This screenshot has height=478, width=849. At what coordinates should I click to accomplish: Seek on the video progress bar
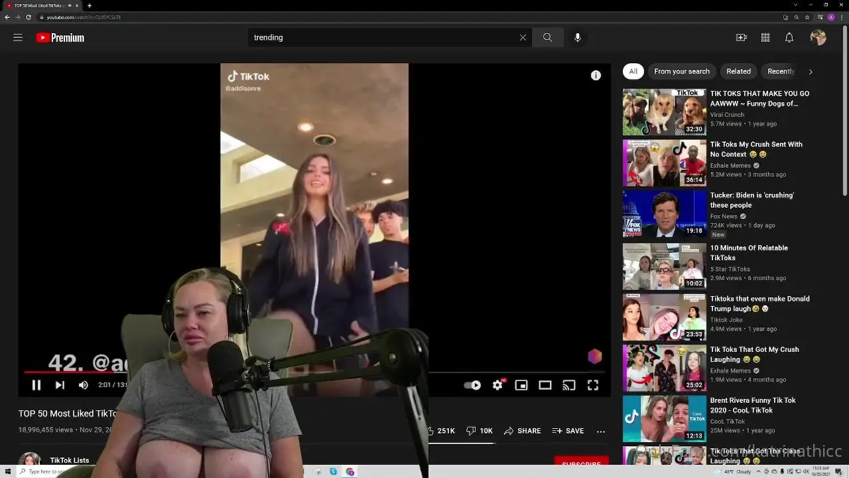point(314,372)
